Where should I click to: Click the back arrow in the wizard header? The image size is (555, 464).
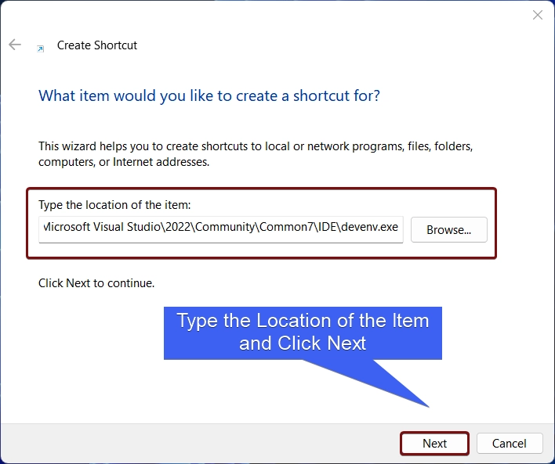[15, 45]
